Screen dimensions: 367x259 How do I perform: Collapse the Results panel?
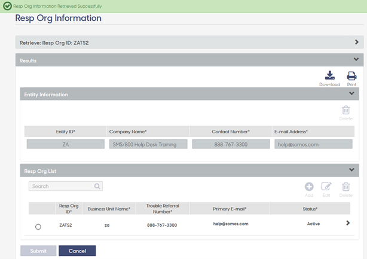click(356, 59)
